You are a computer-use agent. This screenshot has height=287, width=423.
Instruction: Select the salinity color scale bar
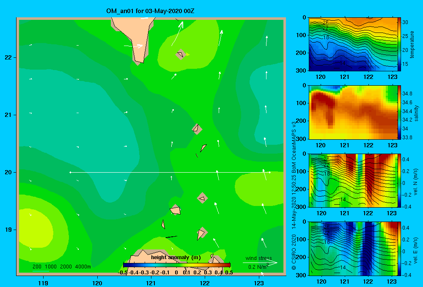pos(399,112)
